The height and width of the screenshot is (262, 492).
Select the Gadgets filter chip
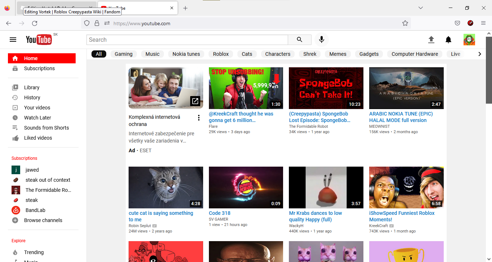point(369,54)
